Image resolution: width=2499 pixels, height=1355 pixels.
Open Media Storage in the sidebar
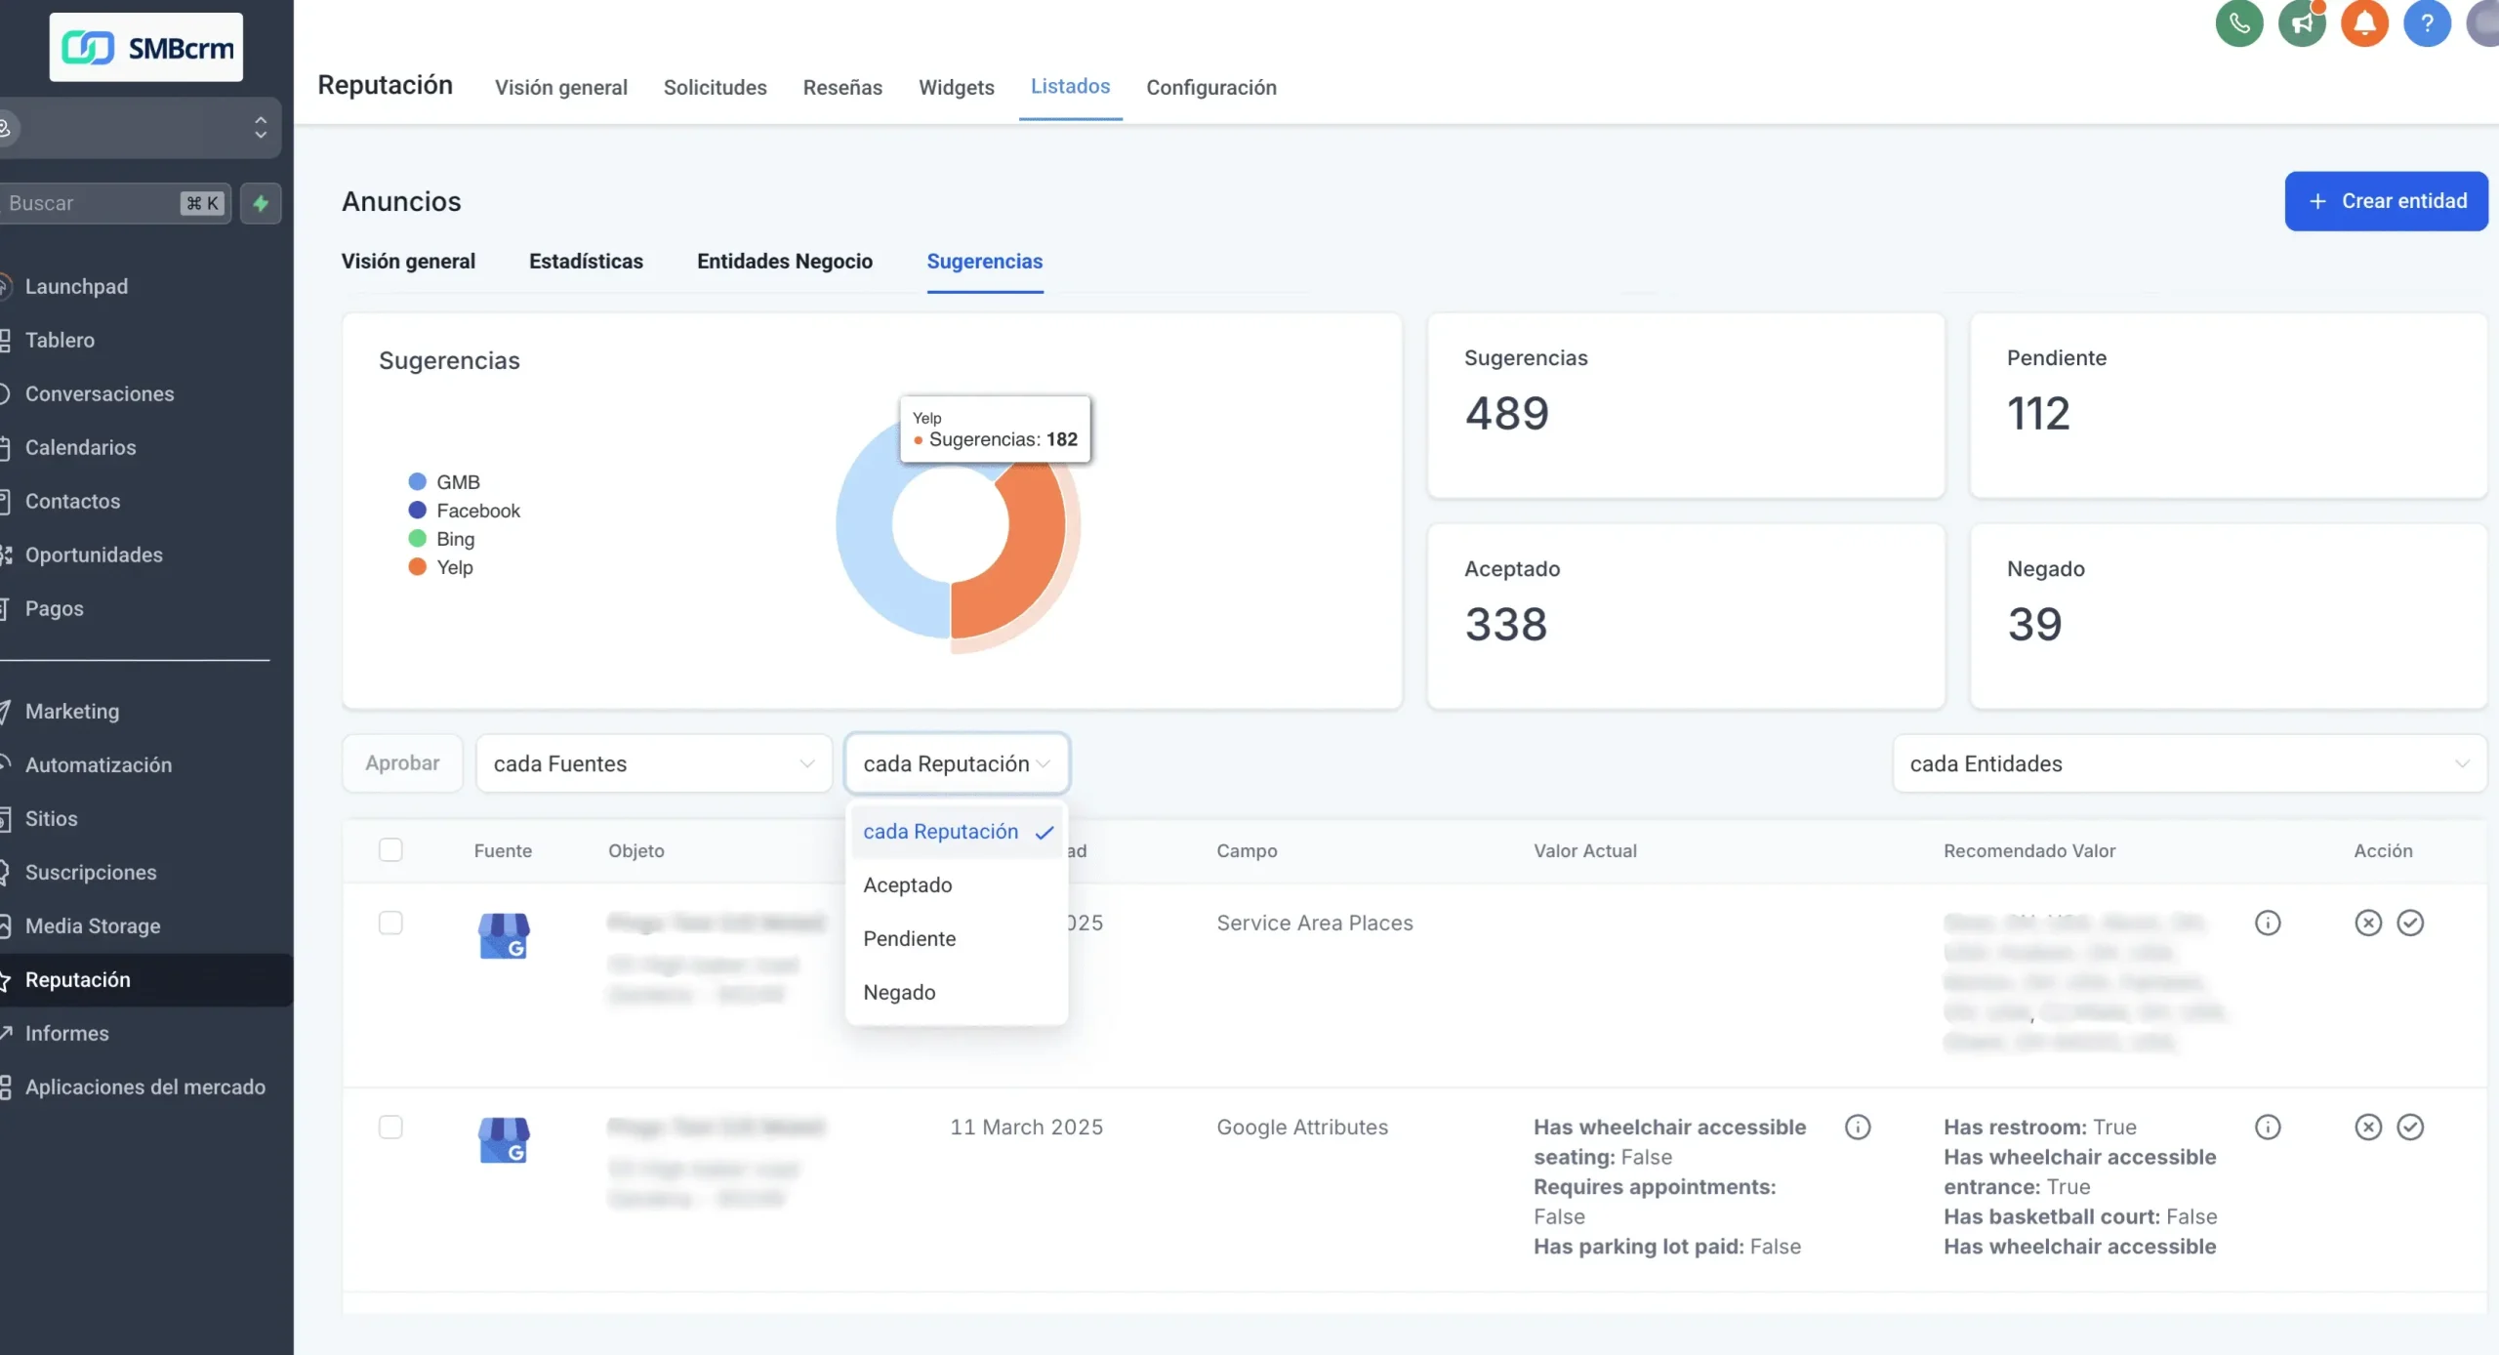coord(93,925)
